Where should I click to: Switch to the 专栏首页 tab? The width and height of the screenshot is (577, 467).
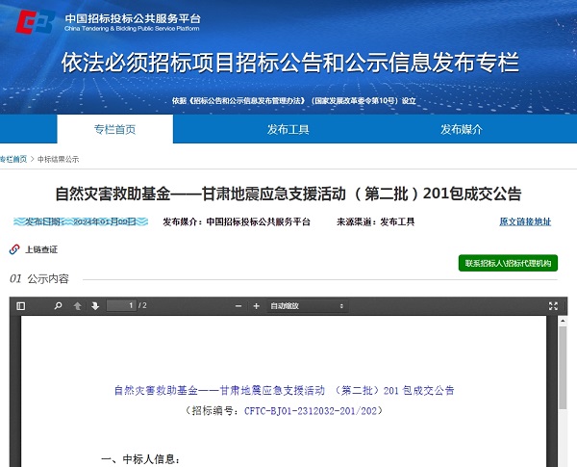[x=114, y=129]
